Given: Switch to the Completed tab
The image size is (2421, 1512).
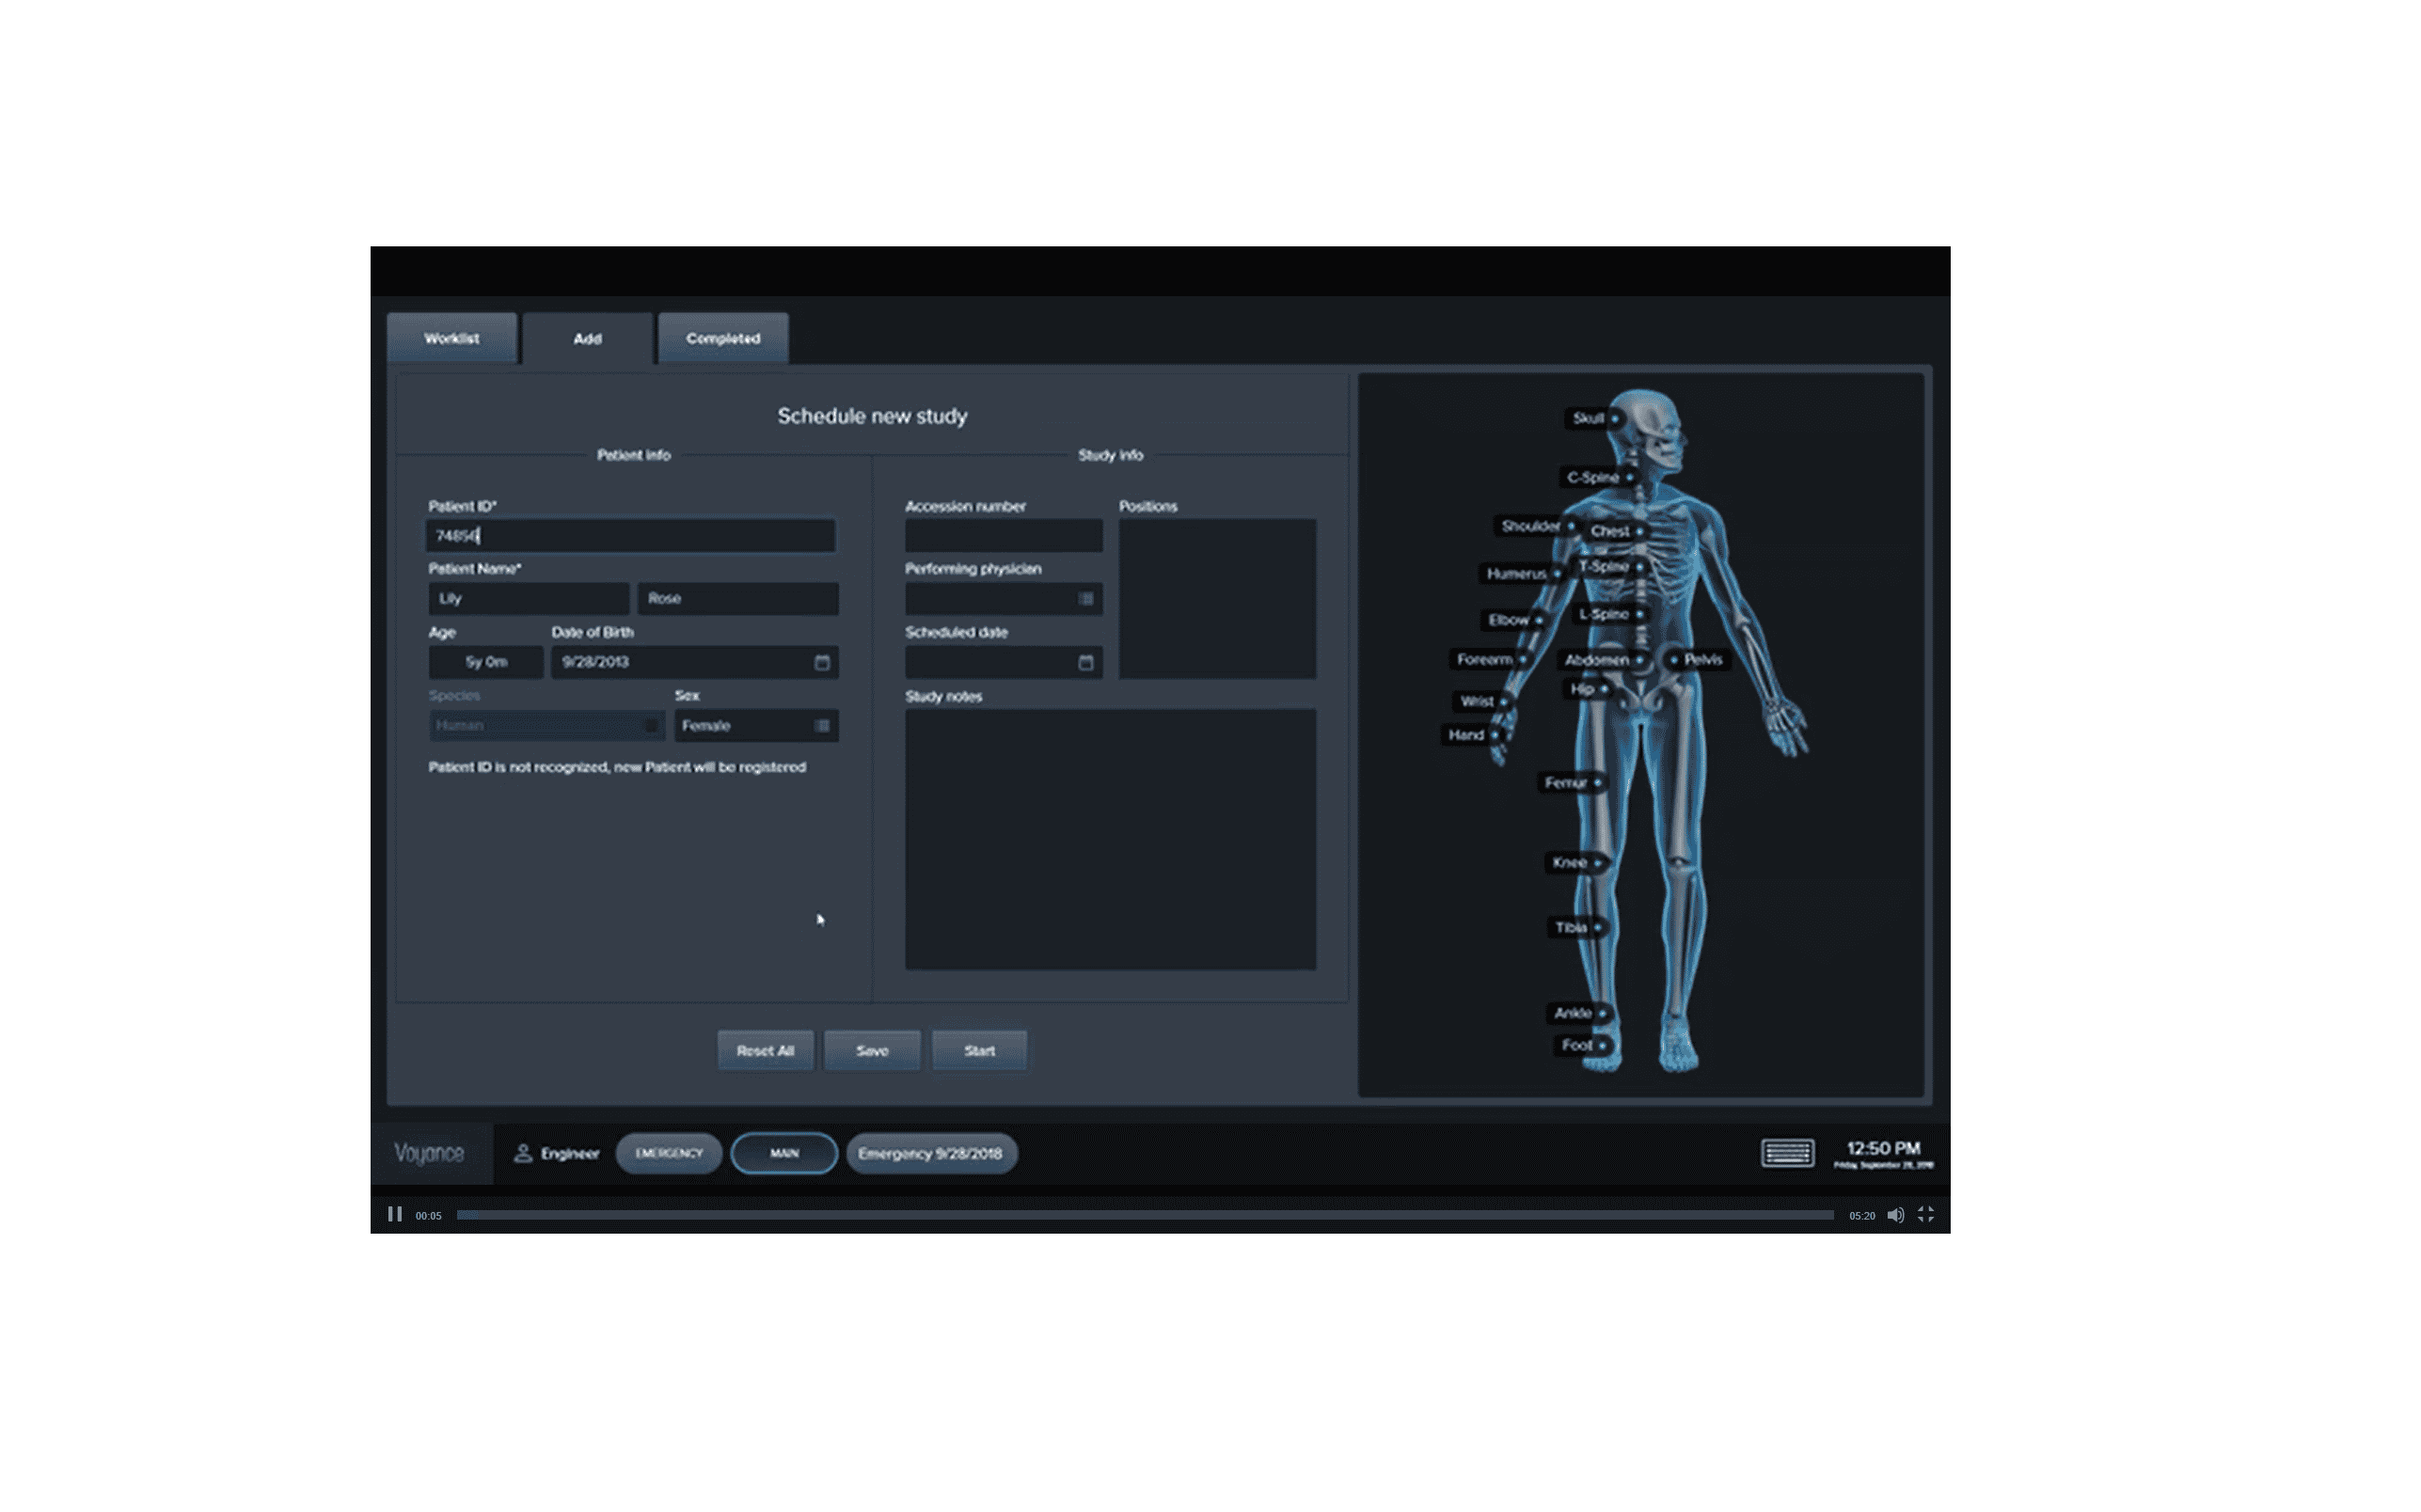Looking at the screenshot, I should (x=722, y=338).
